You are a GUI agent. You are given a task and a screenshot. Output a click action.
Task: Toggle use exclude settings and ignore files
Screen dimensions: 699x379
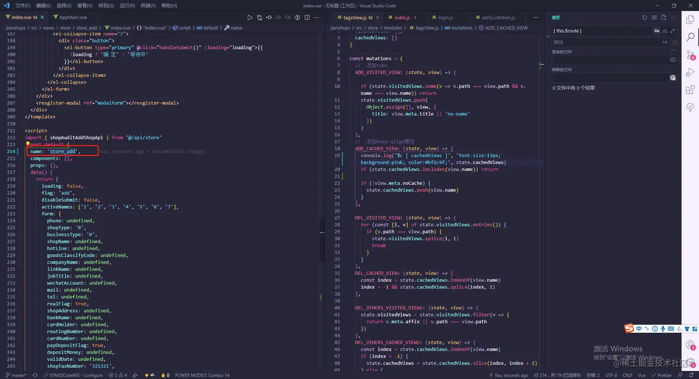(673, 78)
